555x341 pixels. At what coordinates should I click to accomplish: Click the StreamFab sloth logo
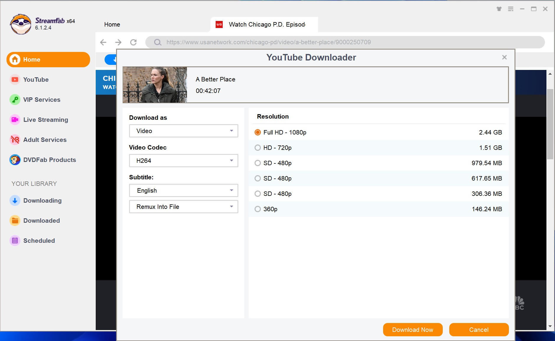click(20, 24)
